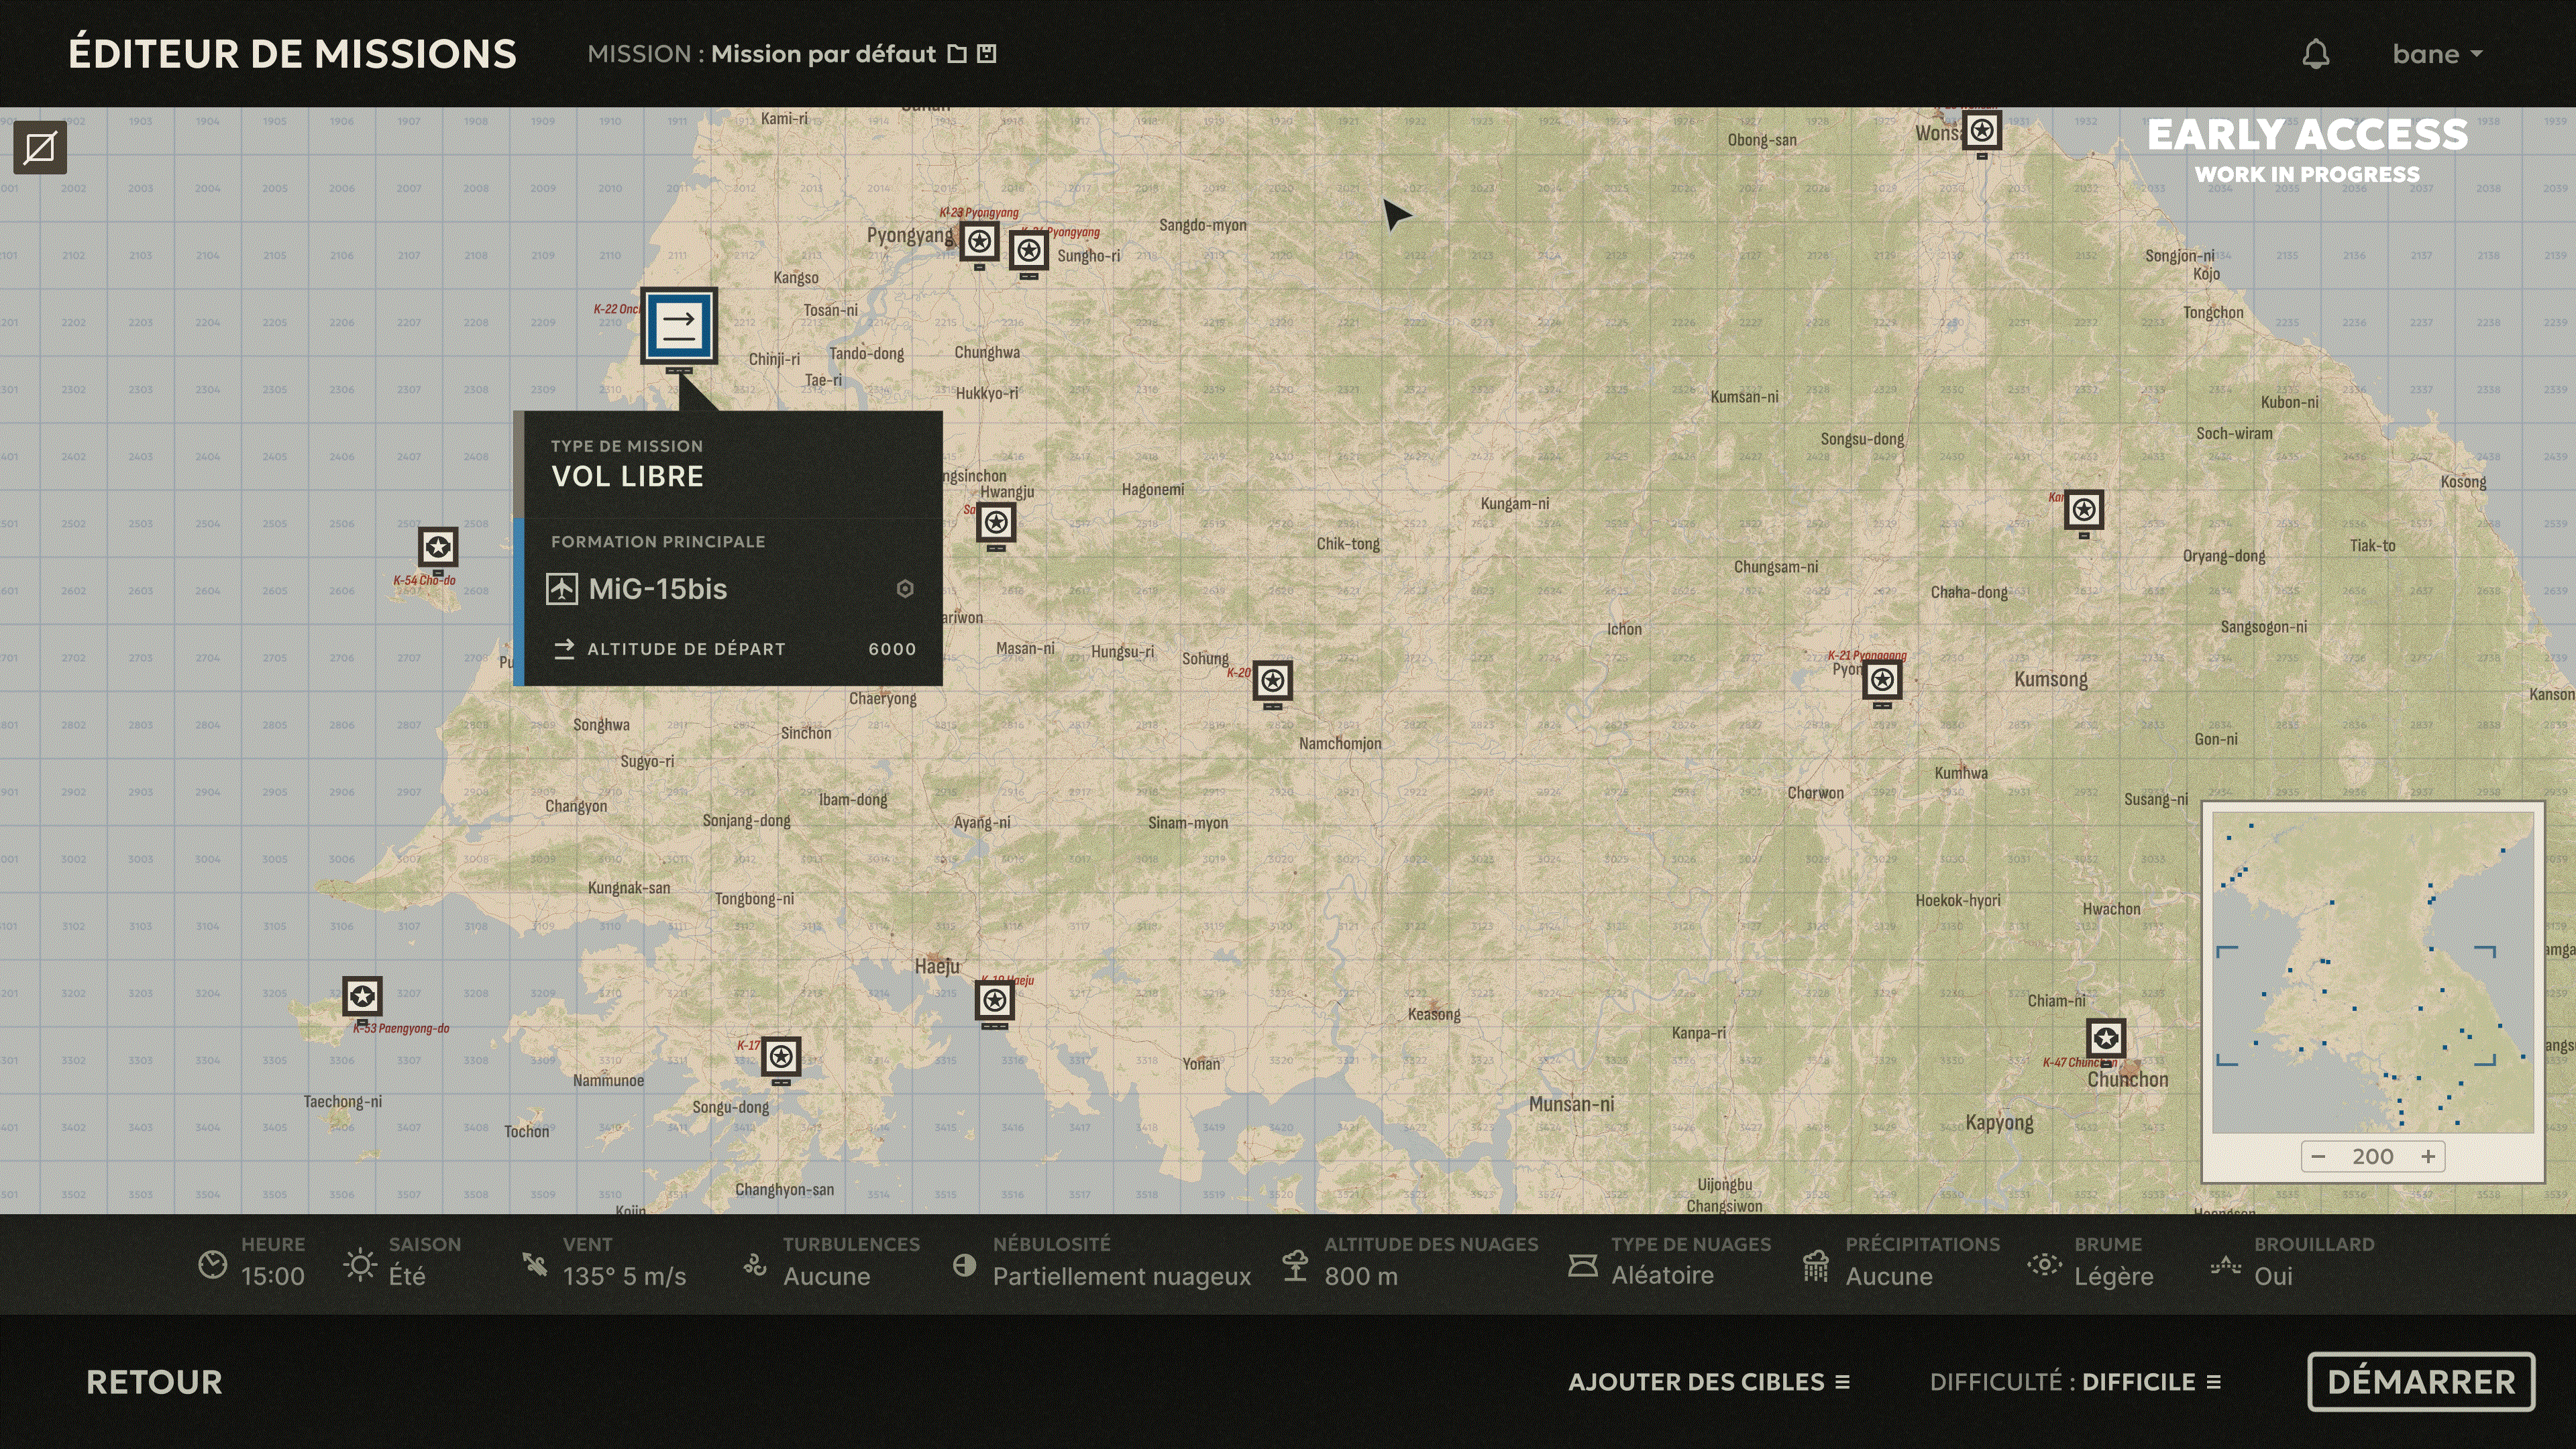Save mission with the floppy disk icon
Viewport: 2576px width, 1449px height.
tap(987, 54)
